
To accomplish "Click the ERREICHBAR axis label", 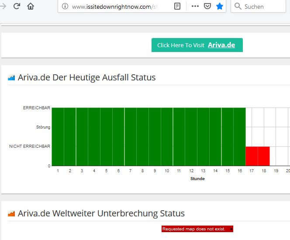I will pos(37,108).
